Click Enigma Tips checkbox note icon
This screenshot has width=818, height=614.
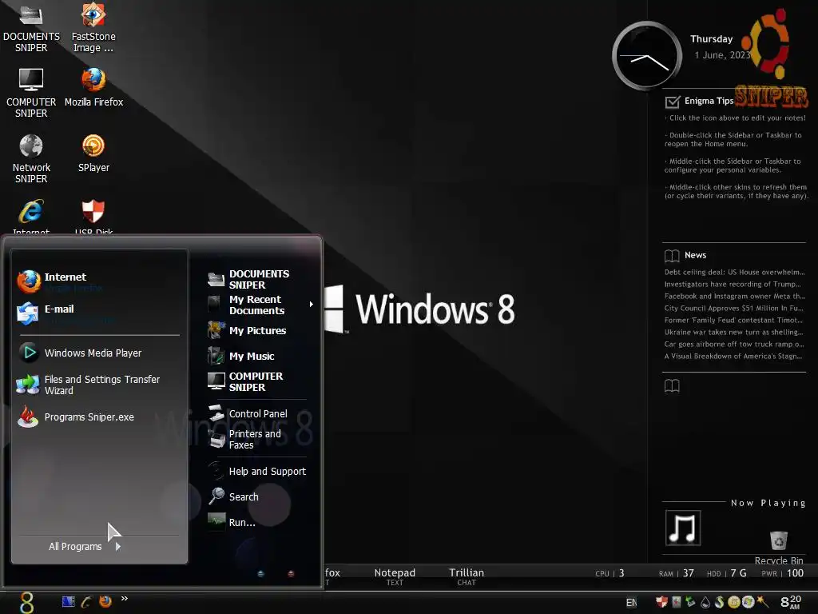[x=673, y=102]
